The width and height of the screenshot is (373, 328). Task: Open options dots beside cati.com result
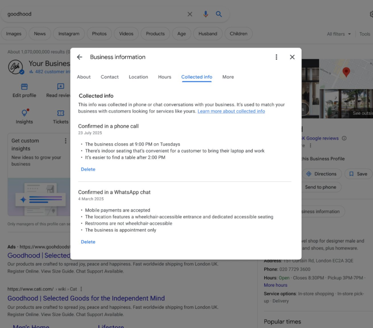(81, 289)
